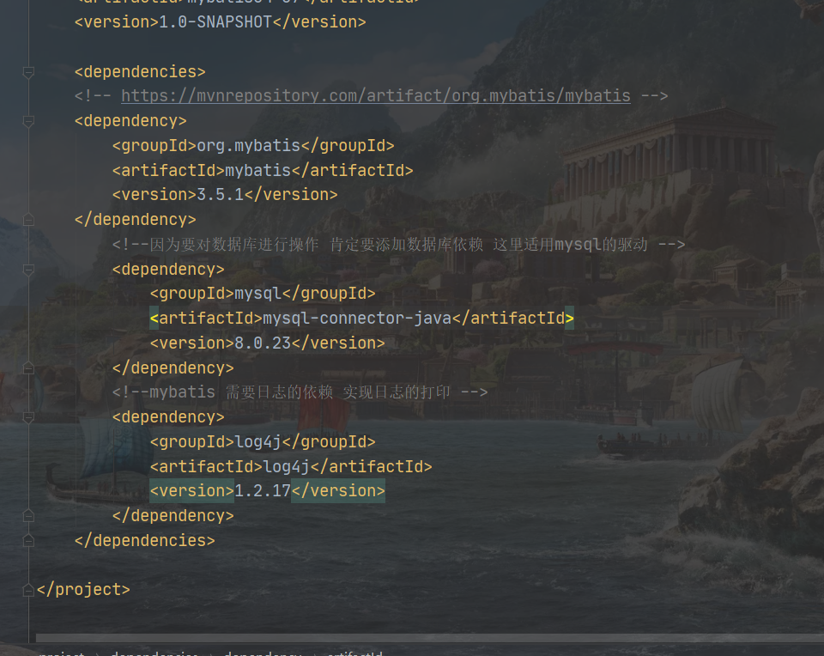Click the </dependencies> closing tag text
Viewport: 824px width, 656px height.
click(x=144, y=540)
